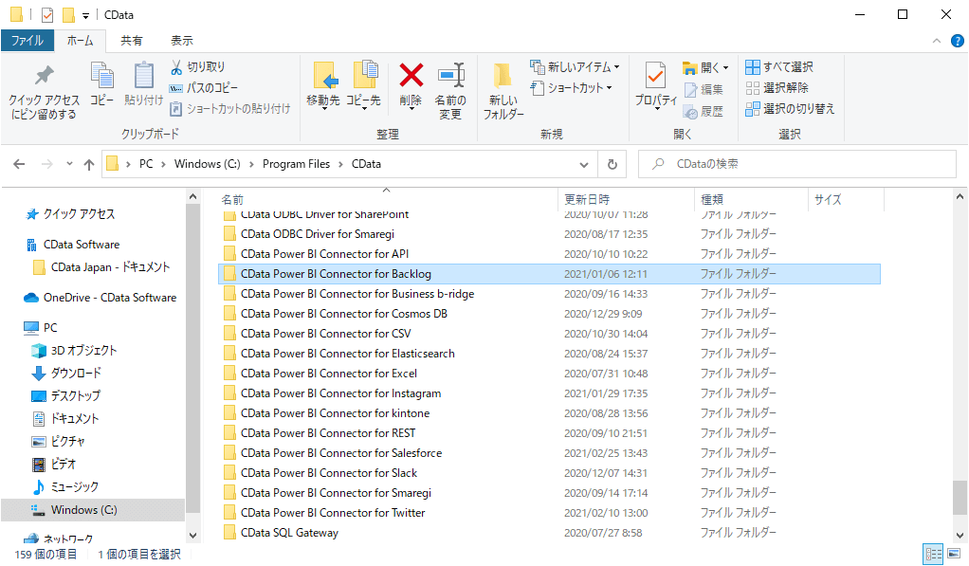The height and width of the screenshot is (566, 969).
Task: Click the Rename (名前の変更) icon
Action: [x=451, y=76]
